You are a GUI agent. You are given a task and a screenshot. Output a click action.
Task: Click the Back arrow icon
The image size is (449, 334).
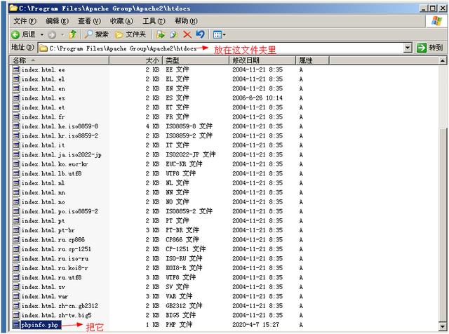click(x=15, y=34)
